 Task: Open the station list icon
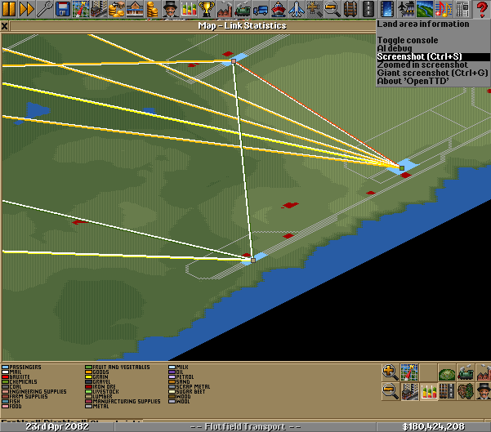[x=135, y=9]
